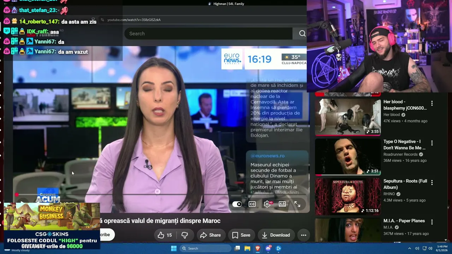452x254 pixels.
Task: Switch to Brave browser on the taskbar
Action: [x=258, y=248]
